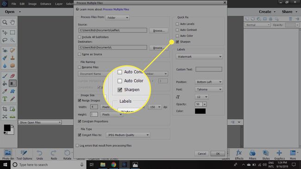Select the Rectangular Marquee tool
Screen dimensions: 301x169
13,32
